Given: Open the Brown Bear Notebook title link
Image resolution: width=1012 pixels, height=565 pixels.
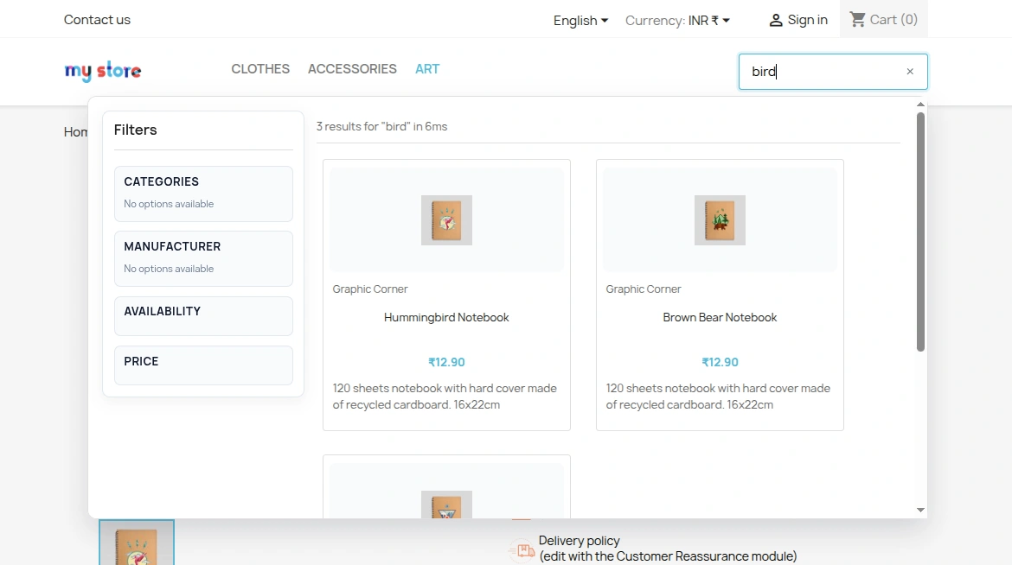Looking at the screenshot, I should (720, 317).
